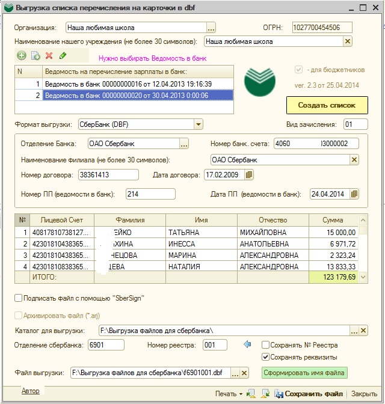385x404 pixels.
Task: Click the first table export icon after Печать
Action: 251,393
